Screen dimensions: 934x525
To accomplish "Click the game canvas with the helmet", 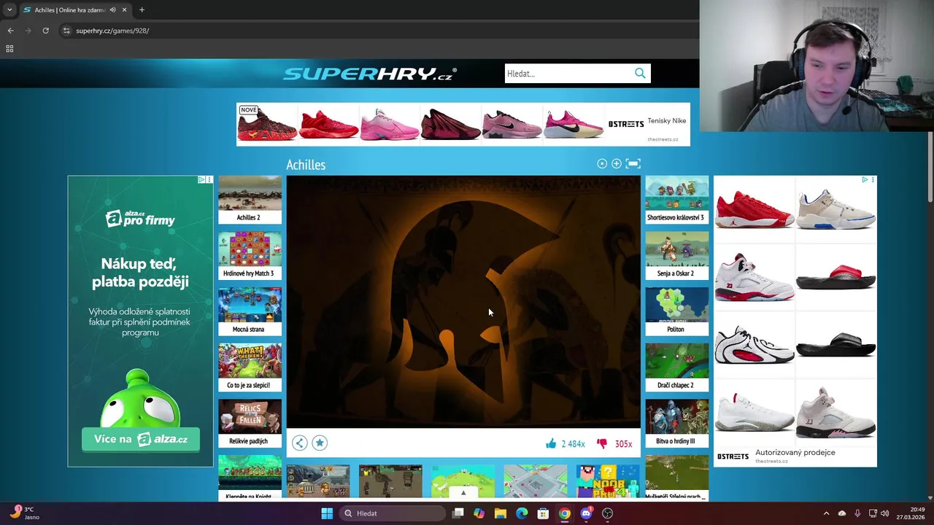I will coord(463,301).
